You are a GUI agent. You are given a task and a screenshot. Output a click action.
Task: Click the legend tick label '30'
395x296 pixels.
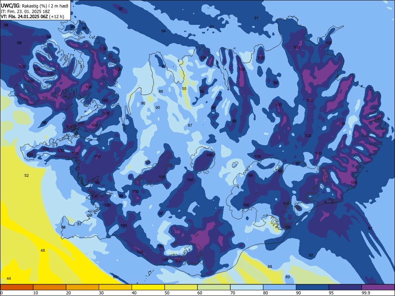101,293
